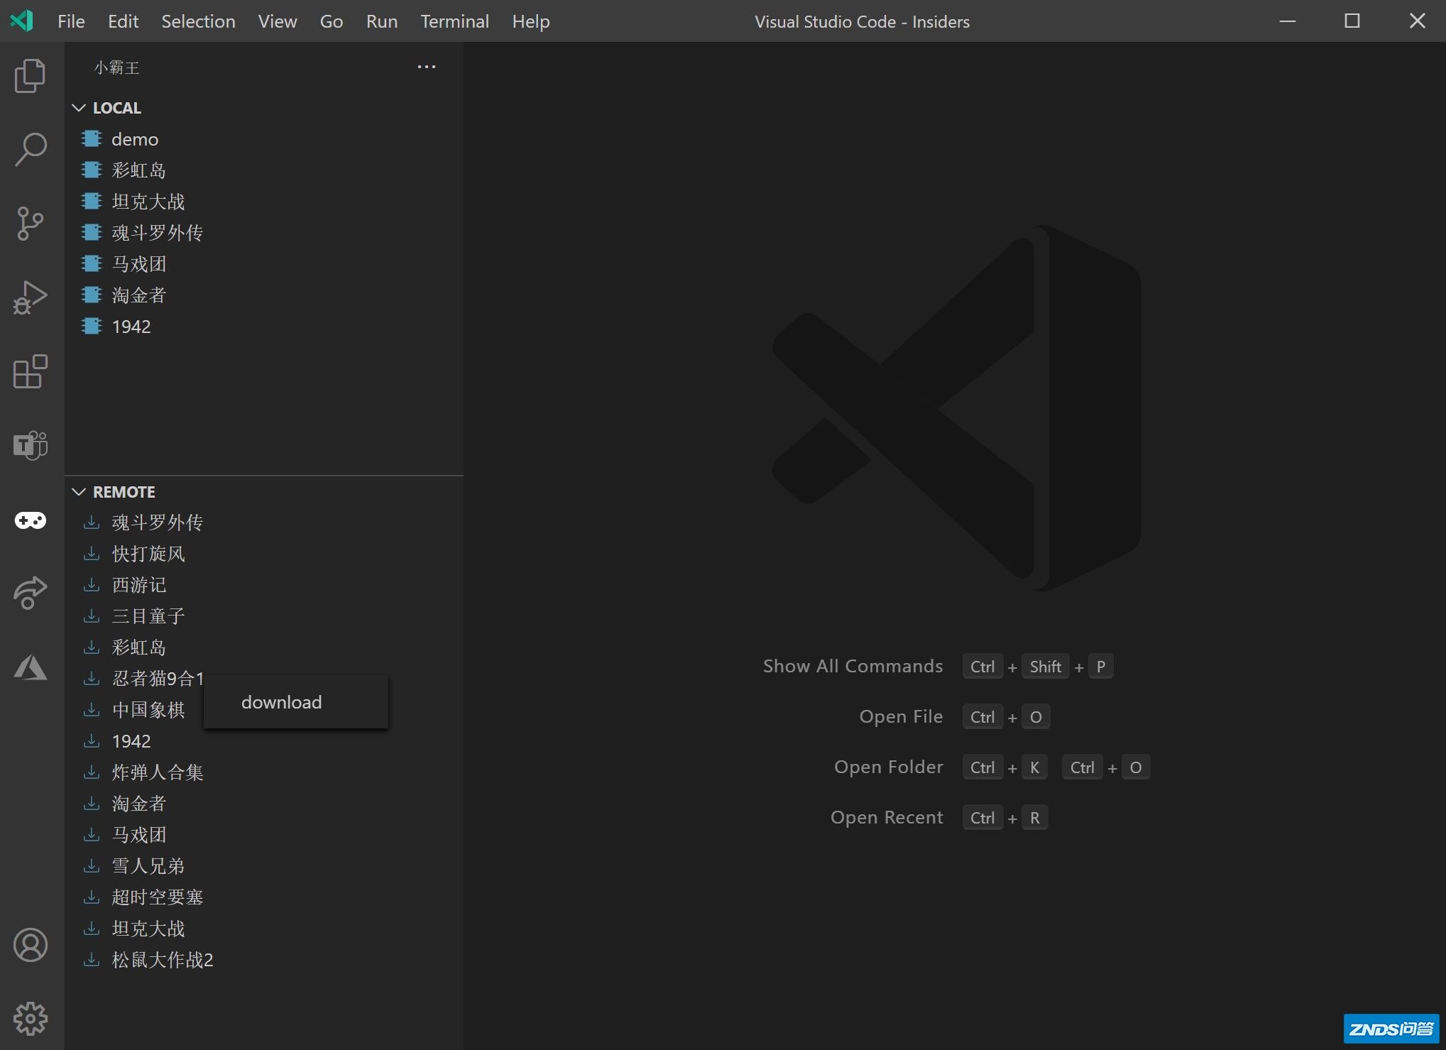Click download icon beside 三目童子
Image resolution: width=1446 pixels, height=1050 pixels.
tap(92, 616)
